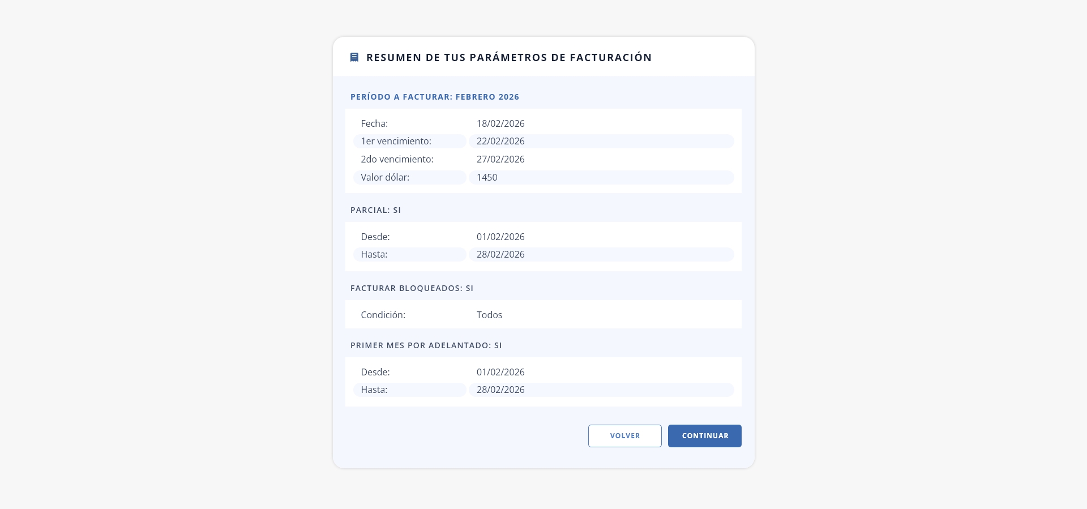Click the adelantado Hasta date 28/02/2026
1087x509 pixels.
(500, 390)
